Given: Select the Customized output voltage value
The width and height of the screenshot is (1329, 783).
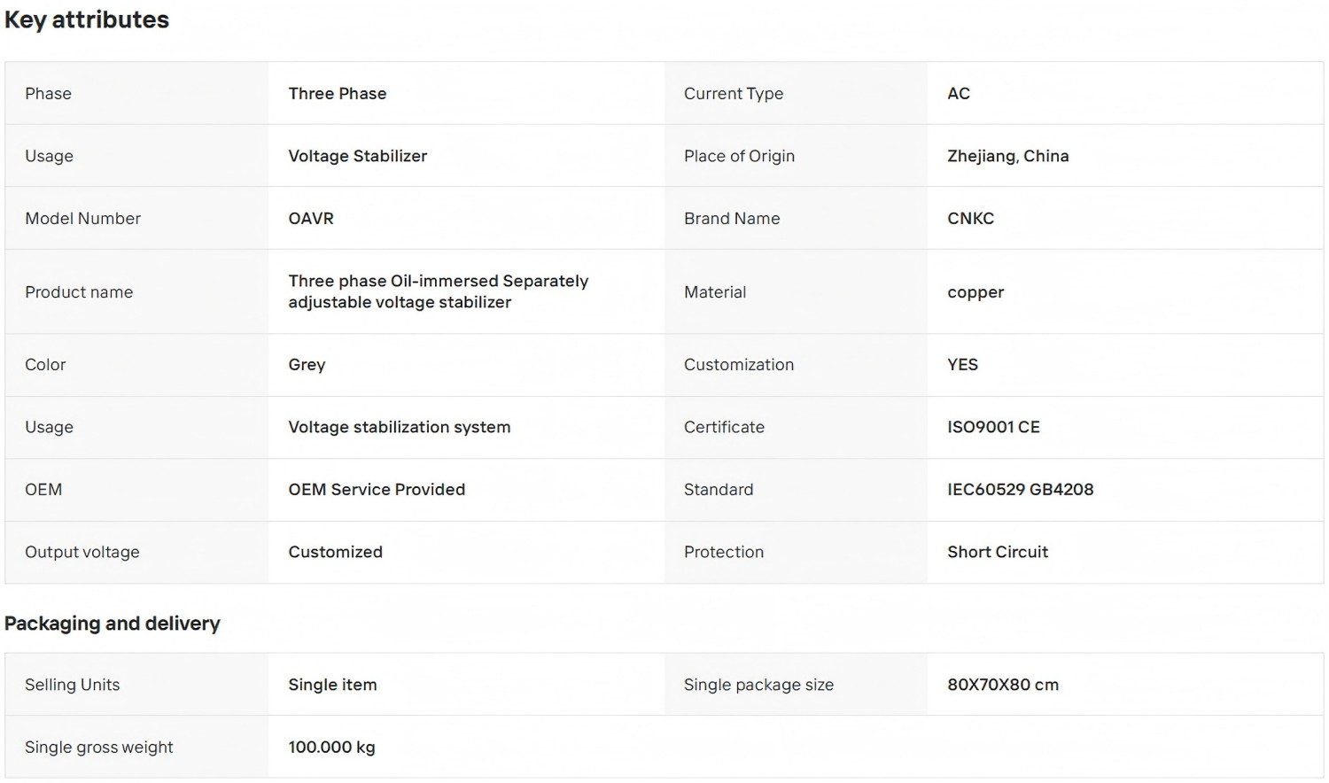Looking at the screenshot, I should click(x=336, y=552).
